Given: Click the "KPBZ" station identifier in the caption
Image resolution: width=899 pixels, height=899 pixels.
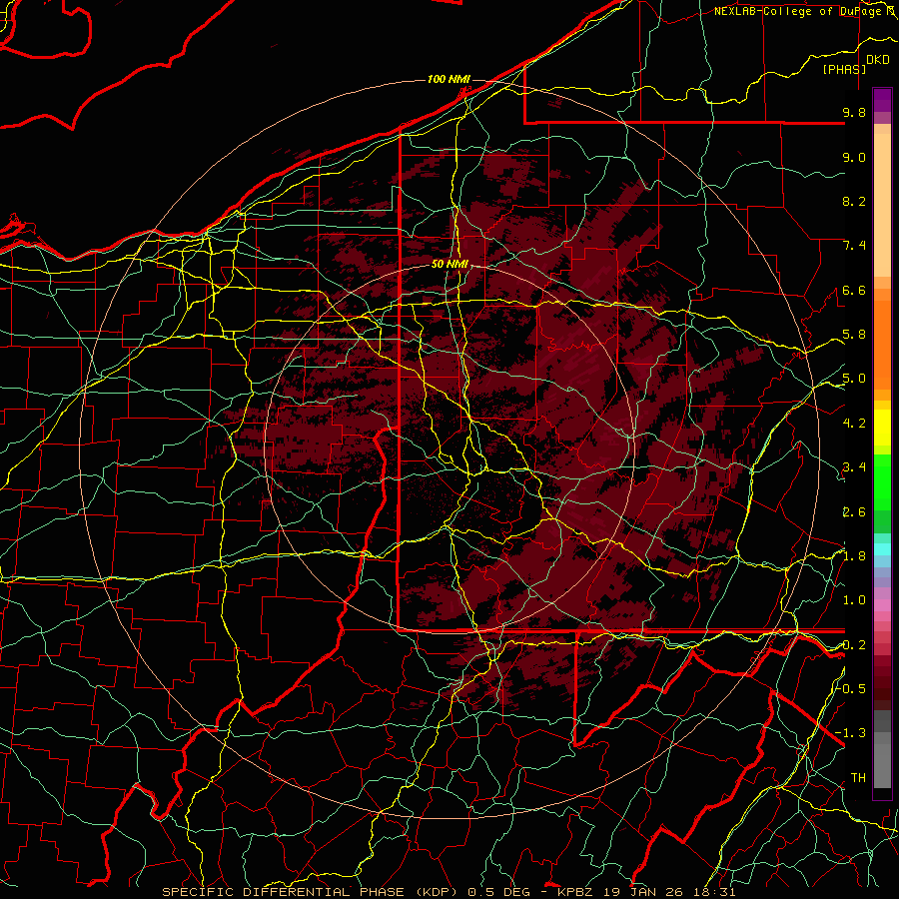Looking at the screenshot, I should pos(575,892).
